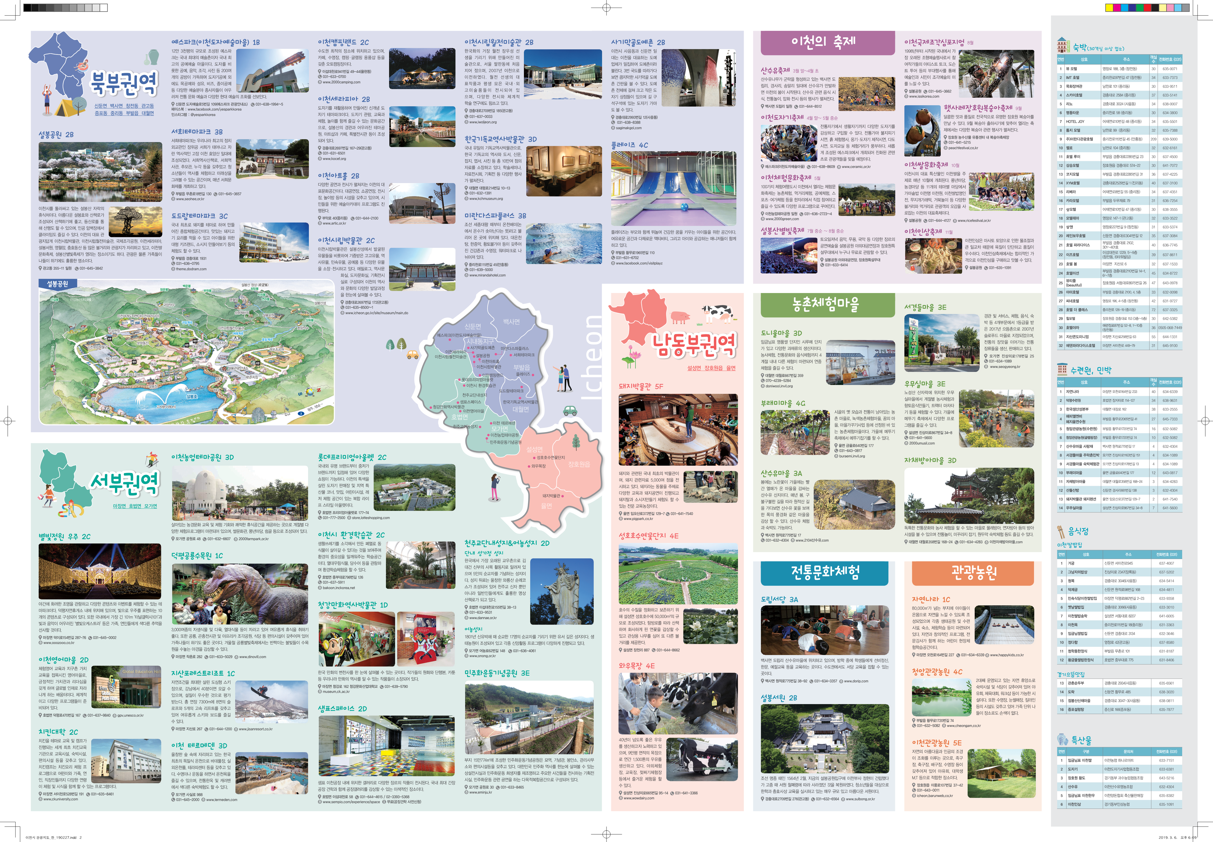Click the 별빛정원 우주 night lights photo
1213x842 pixels.
(x=100, y=571)
